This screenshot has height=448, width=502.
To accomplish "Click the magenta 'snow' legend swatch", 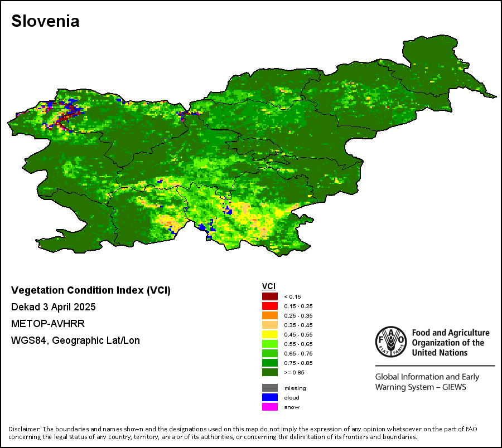I will click(x=270, y=407).
